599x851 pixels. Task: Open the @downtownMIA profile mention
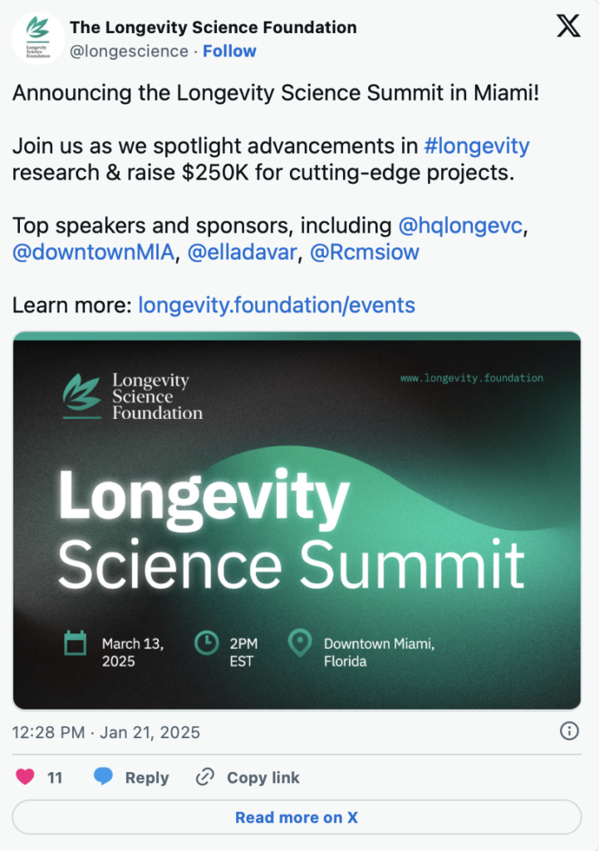pos(94,252)
